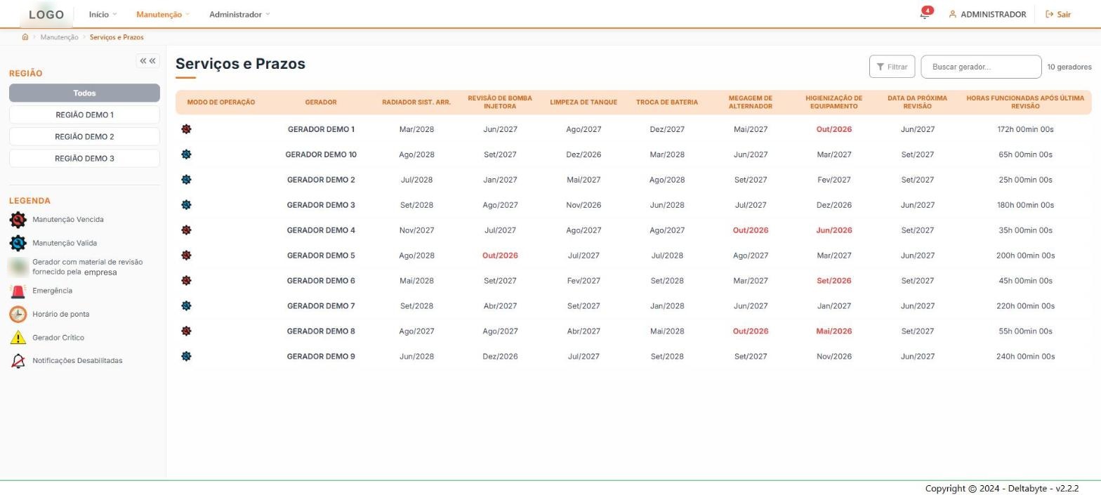
Task: Click the Notificações Desabilitadas bell icon
Action: [x=18, y=361]
